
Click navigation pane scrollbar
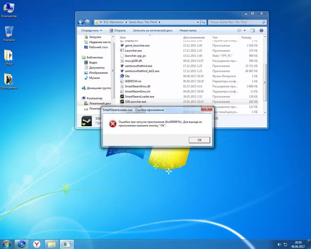point(113,70)
